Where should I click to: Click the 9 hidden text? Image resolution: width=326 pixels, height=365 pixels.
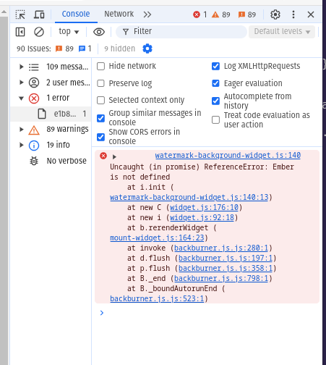(x=119, y=49)
